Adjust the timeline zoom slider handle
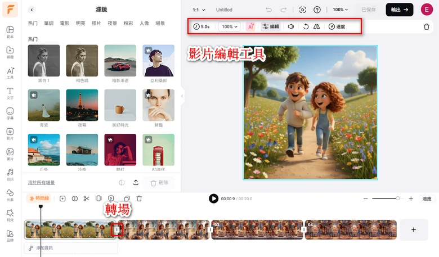The height and width of the screenshot is (257, 439). point(397,199)
